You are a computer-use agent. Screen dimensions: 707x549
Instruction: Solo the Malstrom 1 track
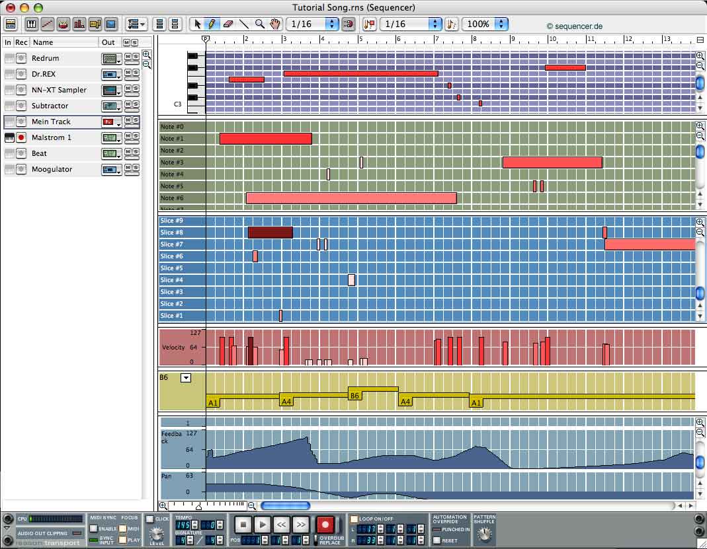137,135
